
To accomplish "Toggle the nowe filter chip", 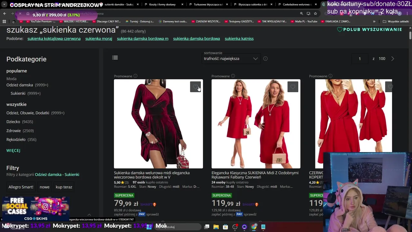I will 44,187.
